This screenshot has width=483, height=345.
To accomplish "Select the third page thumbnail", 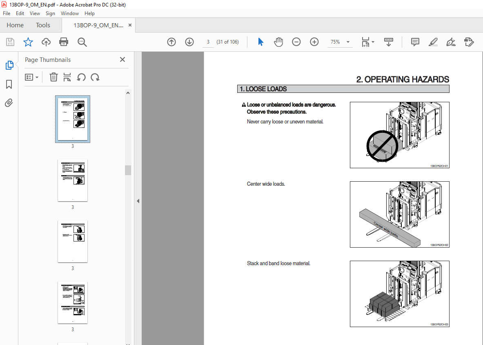I will 73,242.
